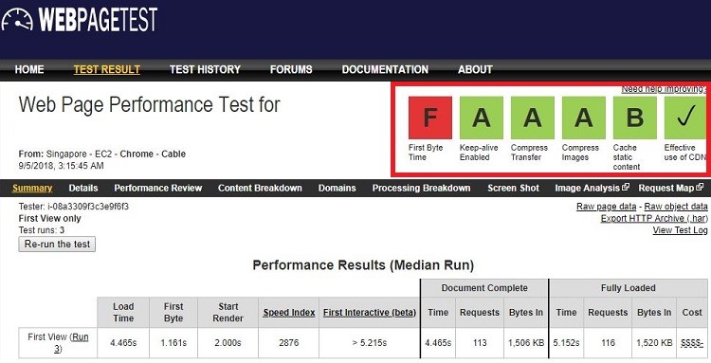
Task: Select the TEST RESULT menu item
Action: pos(107,69)
